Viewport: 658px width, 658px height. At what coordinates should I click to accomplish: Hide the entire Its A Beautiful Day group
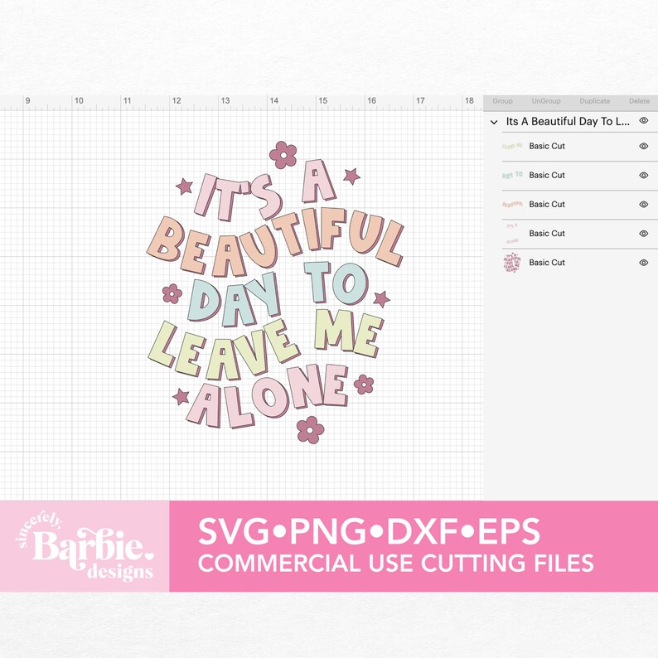[x=643, y=120]
